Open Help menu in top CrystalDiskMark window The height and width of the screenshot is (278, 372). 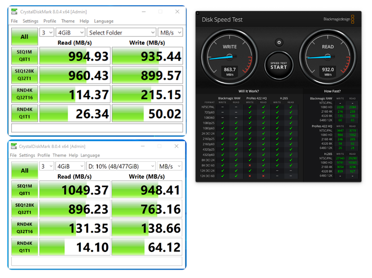pos(84,21)
